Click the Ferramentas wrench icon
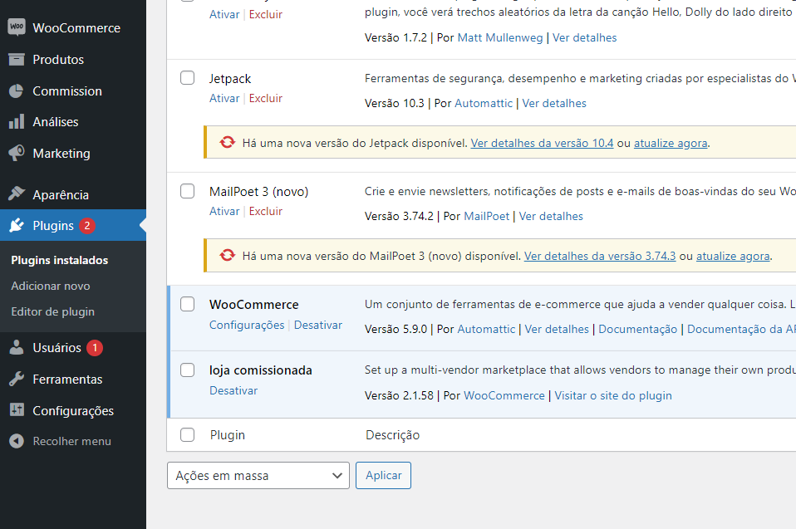 16,380
